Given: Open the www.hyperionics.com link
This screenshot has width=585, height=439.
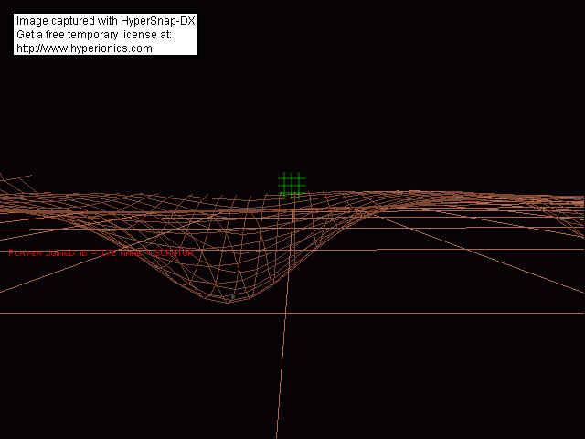Looking at the screenshot, I should pyautogui.click(x=84, y=48).
